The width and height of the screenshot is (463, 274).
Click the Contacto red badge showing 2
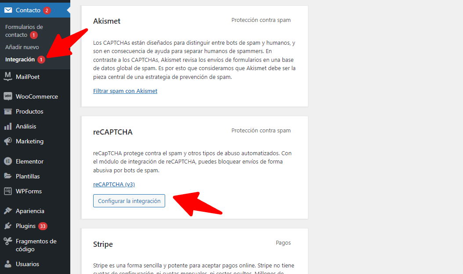tap(47, 11)
